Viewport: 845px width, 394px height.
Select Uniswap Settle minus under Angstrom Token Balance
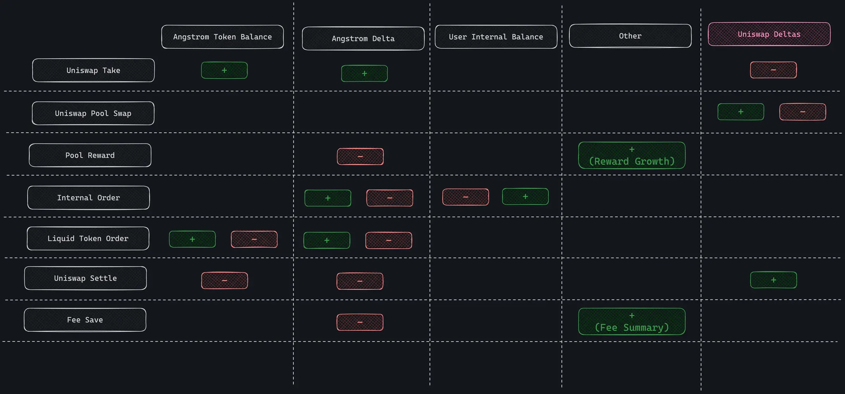225,280
